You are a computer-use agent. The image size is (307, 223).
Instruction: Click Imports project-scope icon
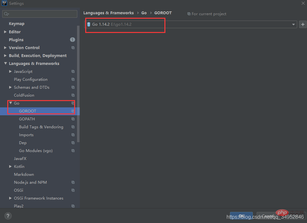click(x=73, y=135)
